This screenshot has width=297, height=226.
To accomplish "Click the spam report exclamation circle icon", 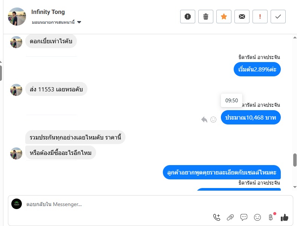I will pyautogui.click(x=188, y=17).
